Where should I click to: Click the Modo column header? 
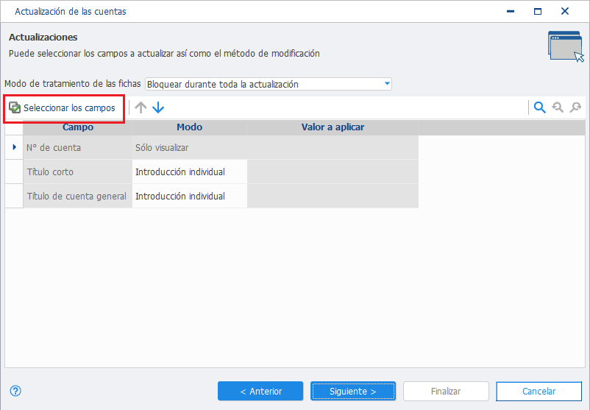click(190, 127)
